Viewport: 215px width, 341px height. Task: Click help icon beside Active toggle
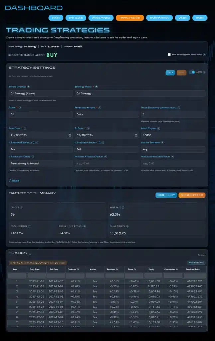(x=204, y=72)
